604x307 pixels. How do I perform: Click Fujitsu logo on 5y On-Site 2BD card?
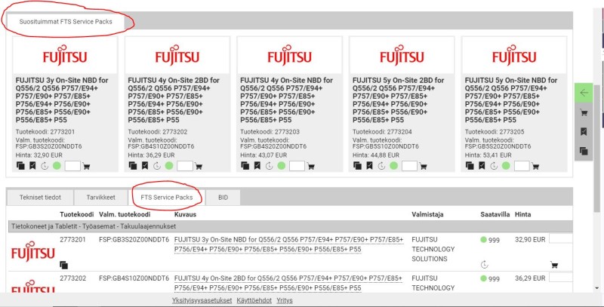click(402, 55)
